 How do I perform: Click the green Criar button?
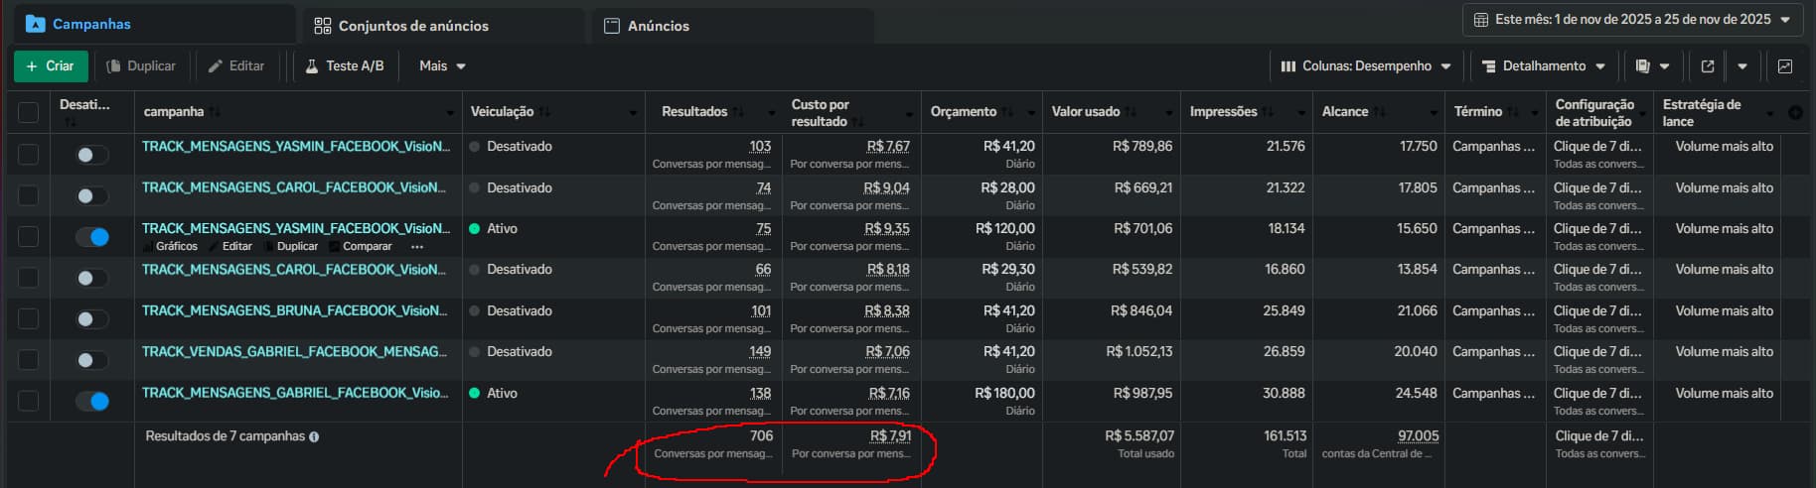pos(51,66)
